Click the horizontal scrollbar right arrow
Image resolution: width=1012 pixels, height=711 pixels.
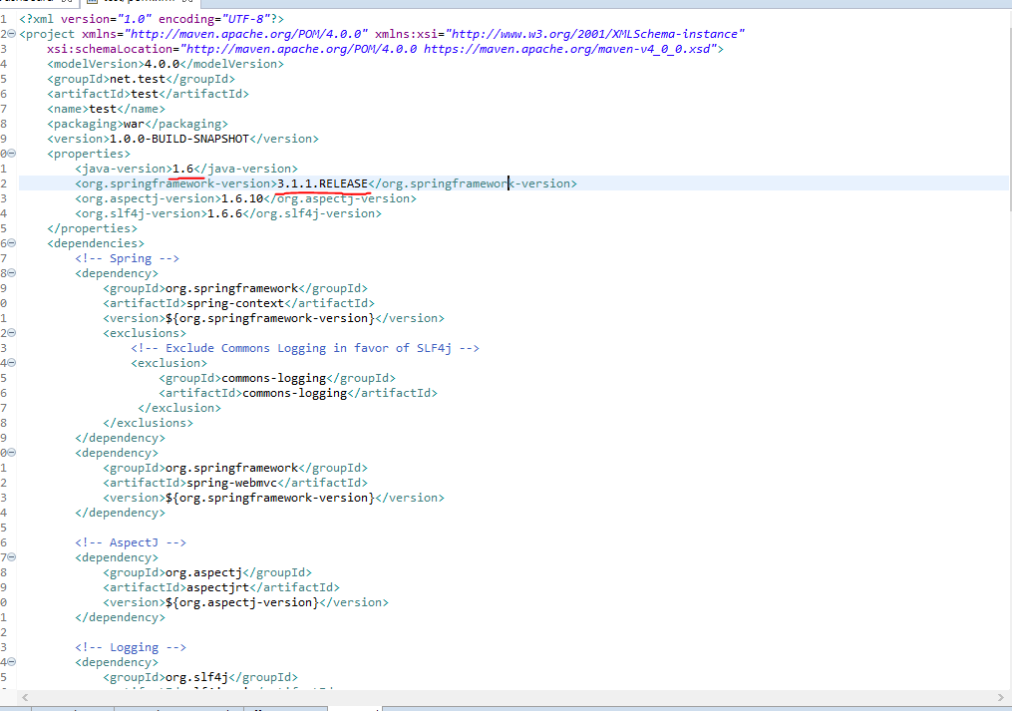click(x=1000, y=697)
